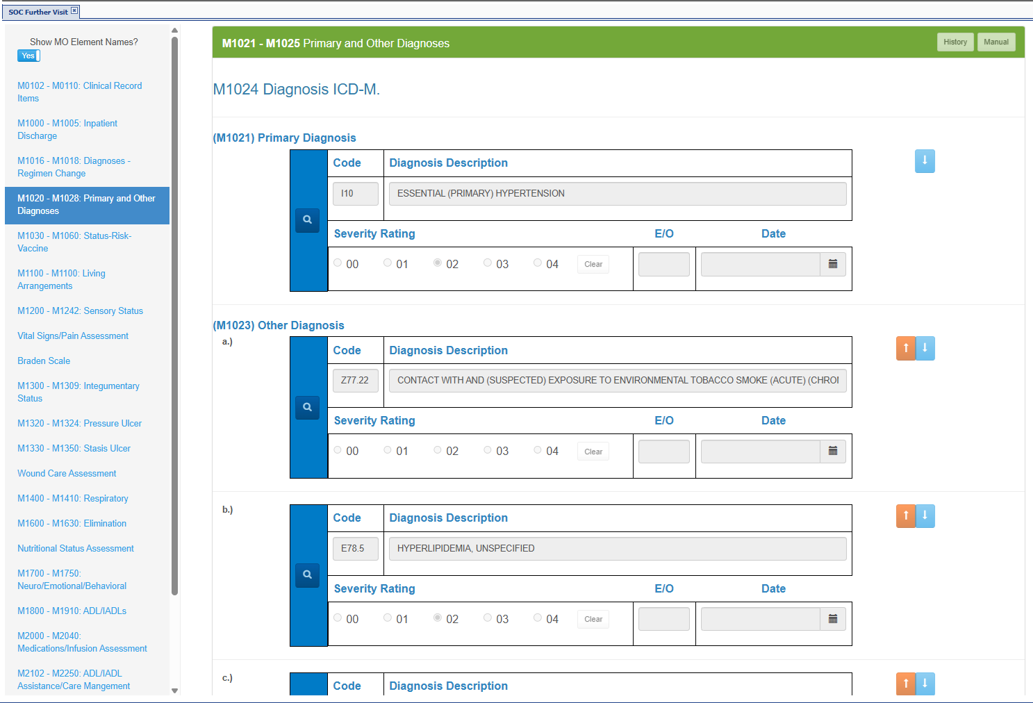Open calendar picker for diagnosis b date
The height and width of the screenshot is (703, 1033).
pos(832,620)
